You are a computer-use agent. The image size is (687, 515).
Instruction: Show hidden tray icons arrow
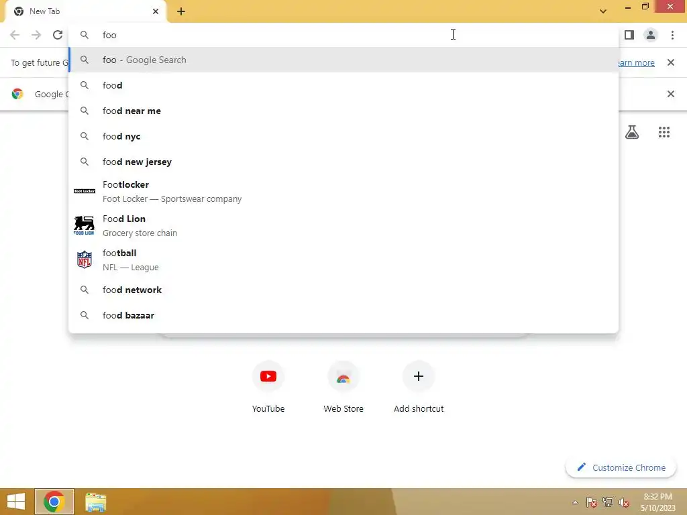[575, 502]
